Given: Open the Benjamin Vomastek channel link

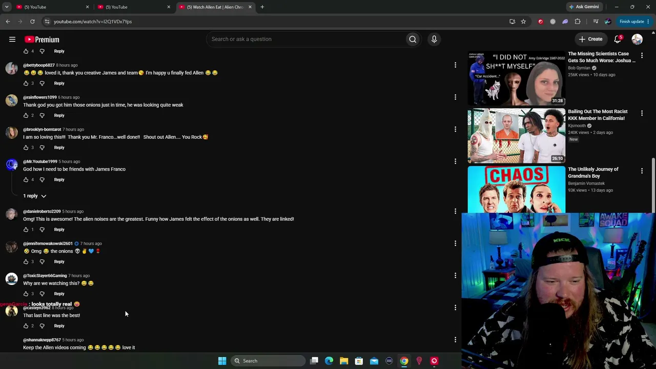Looking at the screenshot, I should [x=586, y=183].
